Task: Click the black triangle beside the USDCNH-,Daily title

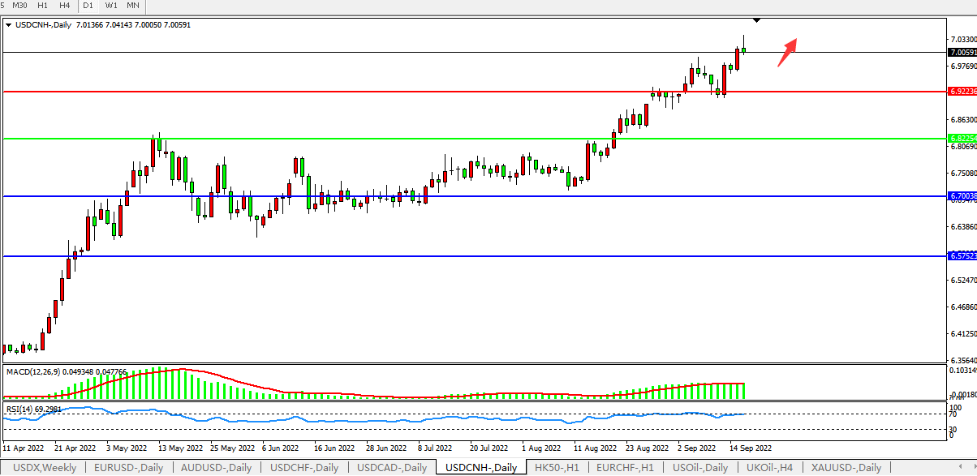Action: (8, 24)
